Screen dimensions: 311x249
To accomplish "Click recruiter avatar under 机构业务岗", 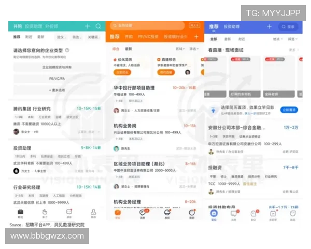I will pos(117,148).
